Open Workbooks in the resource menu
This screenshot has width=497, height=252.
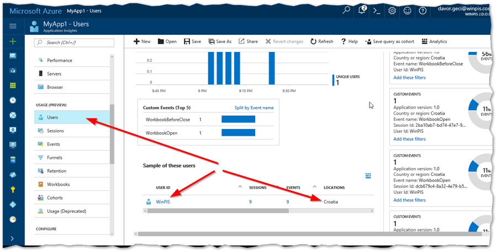[72, 184]
